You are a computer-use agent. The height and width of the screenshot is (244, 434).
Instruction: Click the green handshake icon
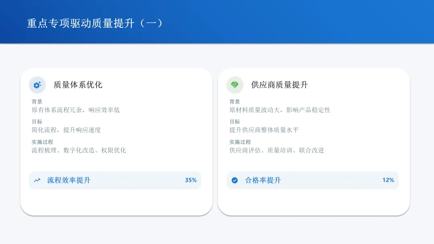[235, 85]
